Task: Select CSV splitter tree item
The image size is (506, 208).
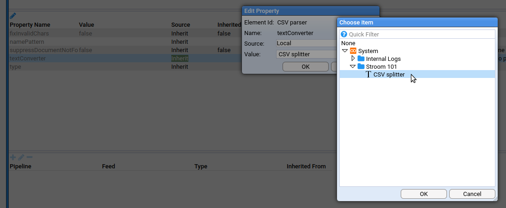Action: [x=389, y=74]
